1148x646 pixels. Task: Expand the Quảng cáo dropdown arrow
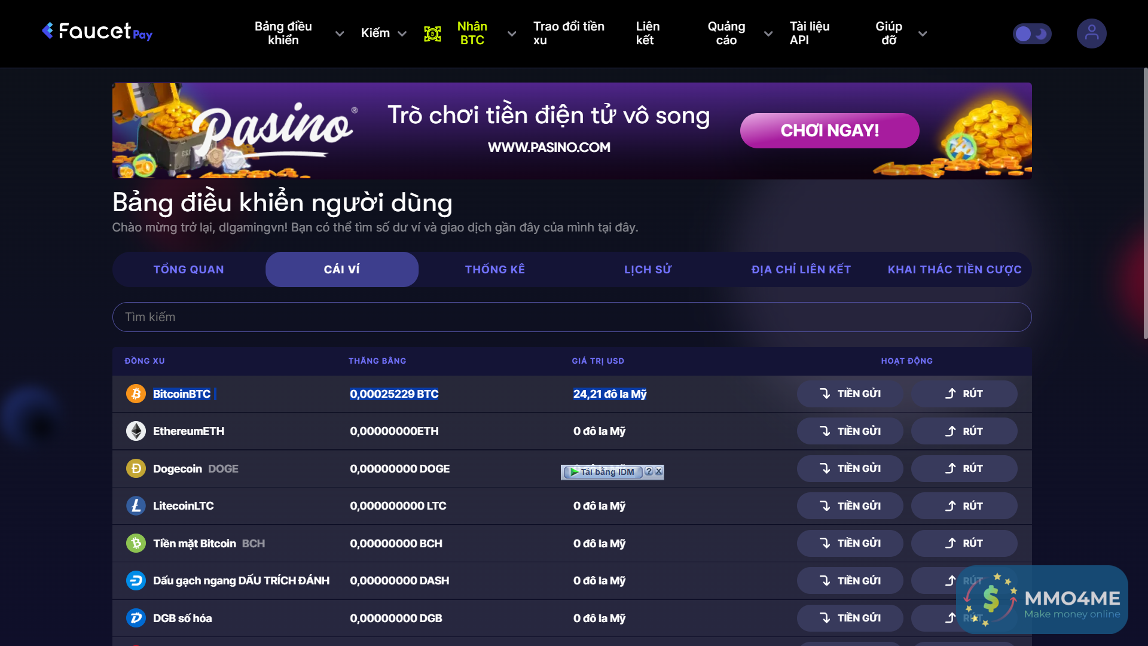[768, 33]
